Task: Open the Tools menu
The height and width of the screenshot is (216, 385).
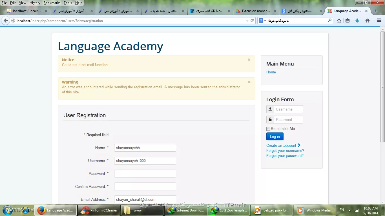Action: 68,3
